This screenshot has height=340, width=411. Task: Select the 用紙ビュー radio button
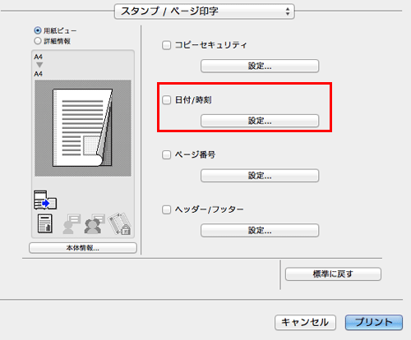(38, 30)
